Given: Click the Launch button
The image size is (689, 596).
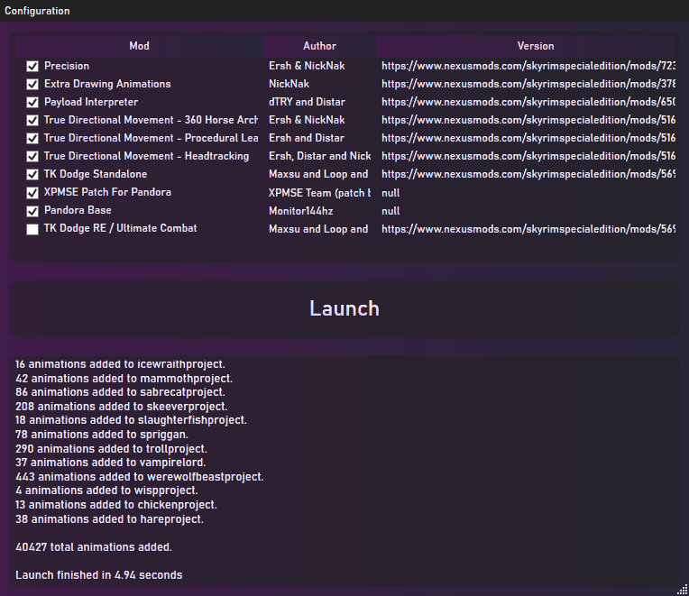Looking at the screenshot, I should [x=344, y=309].
